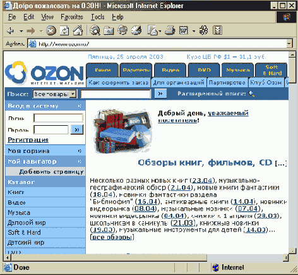Viewport: 298px width, 275px height.
Task: Expand the 'Мой навигатор' arrow
Action: [x=80, y=161]
